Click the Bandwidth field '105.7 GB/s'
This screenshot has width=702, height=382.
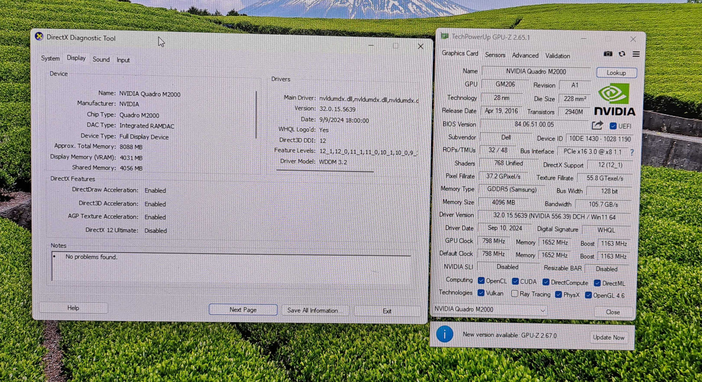click(604, 205)
